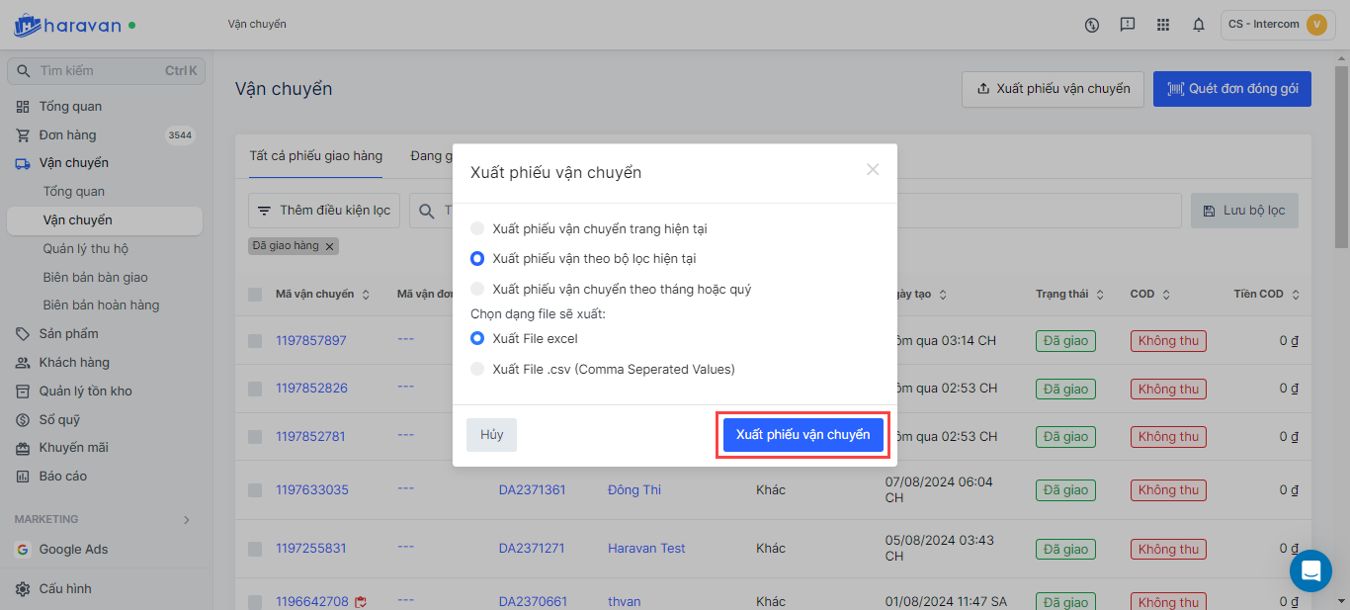The width and height of the screenshot is (1350, 610).
Task: Close the export dialog with X
Action: tap(873, 169)
